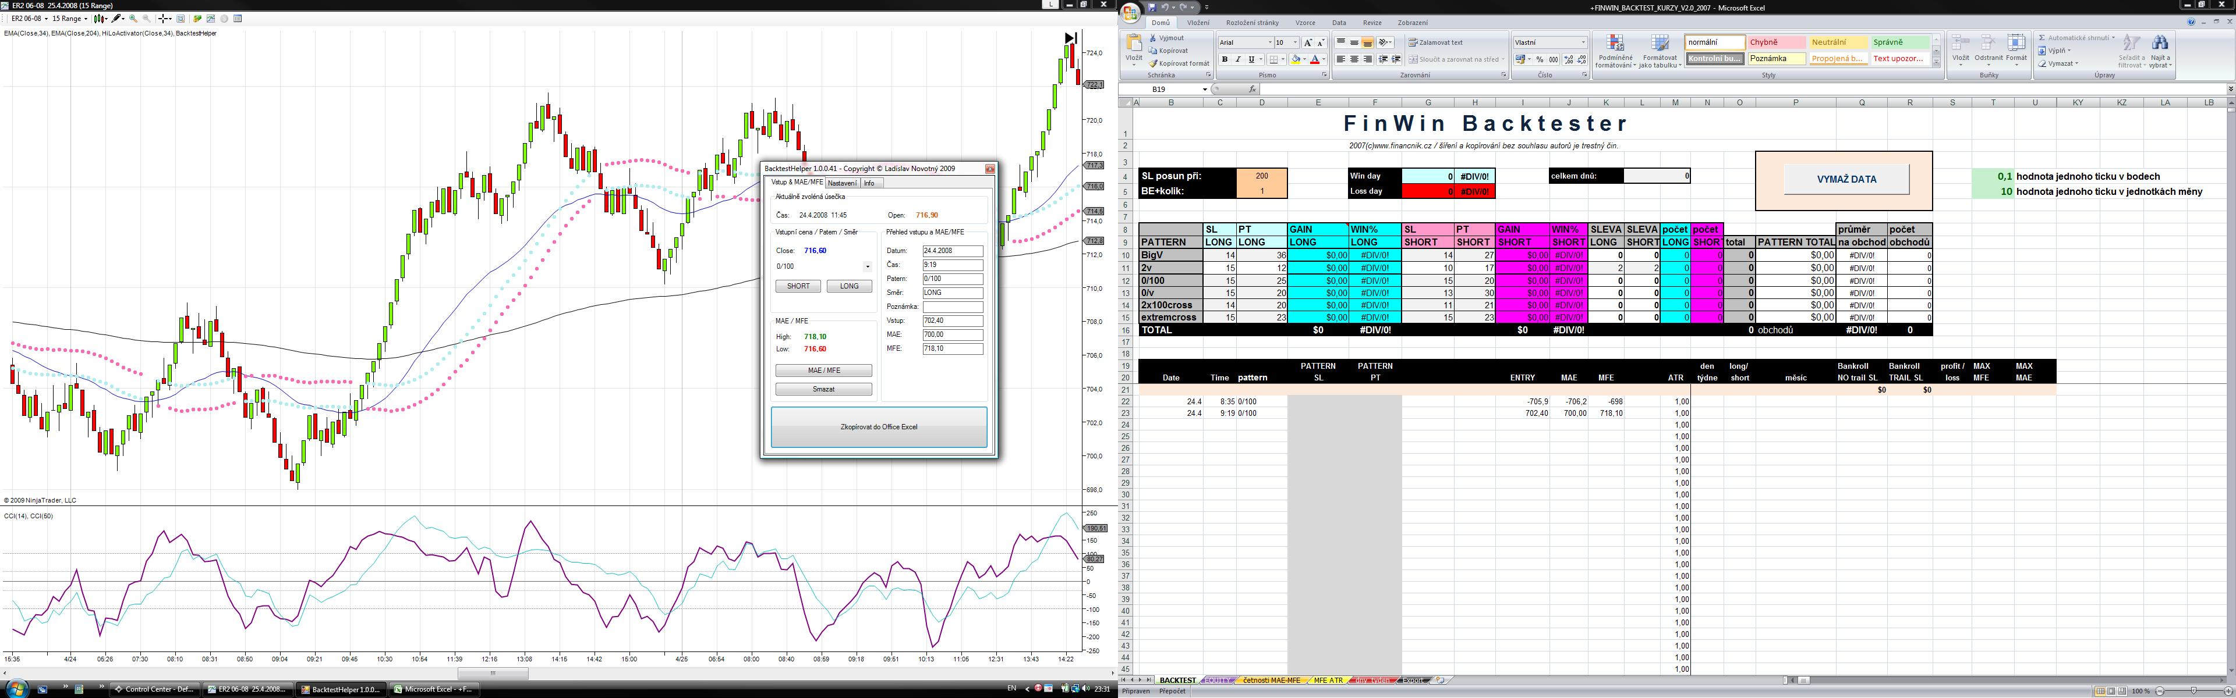The width and height of the screenshot is (2236, 698).
Task: Expand the ER2 06-08 instrument dropdown
Action: [x=46, y=19]
